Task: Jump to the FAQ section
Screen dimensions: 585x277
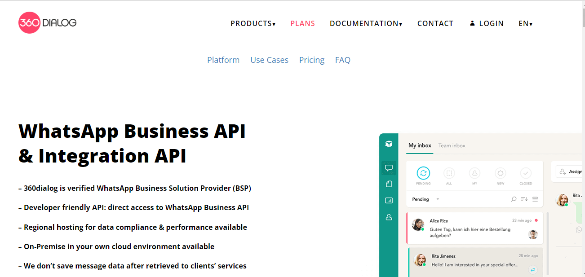Action: click(343, 60)
